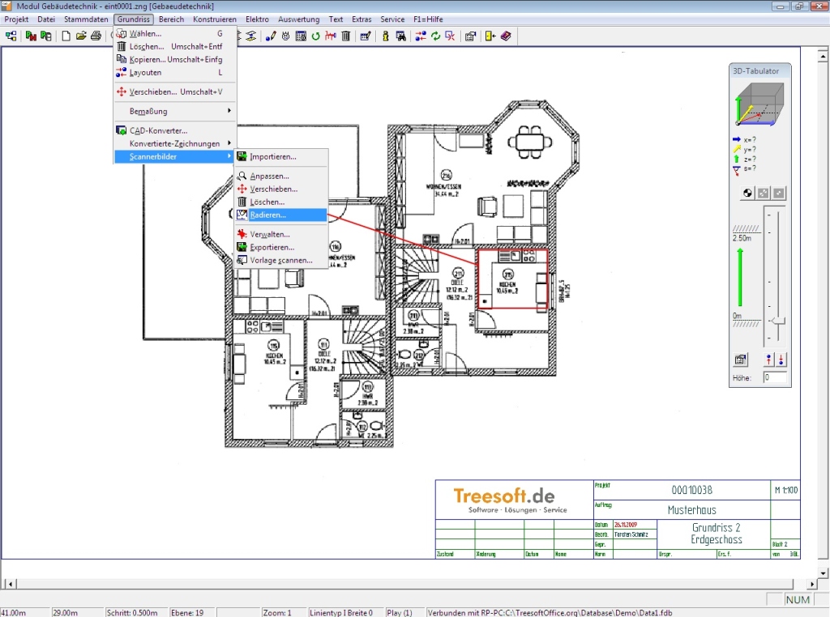Viewport: 830px width, 617px height.
Task: Click the green refresh arrow icon
Action: (x=315, y=36)
